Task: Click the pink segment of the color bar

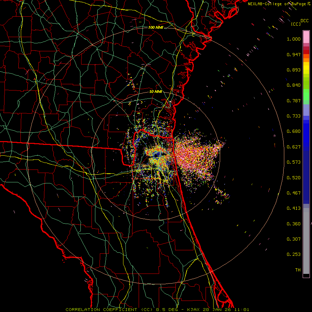Action: click(x=306, y=37)
